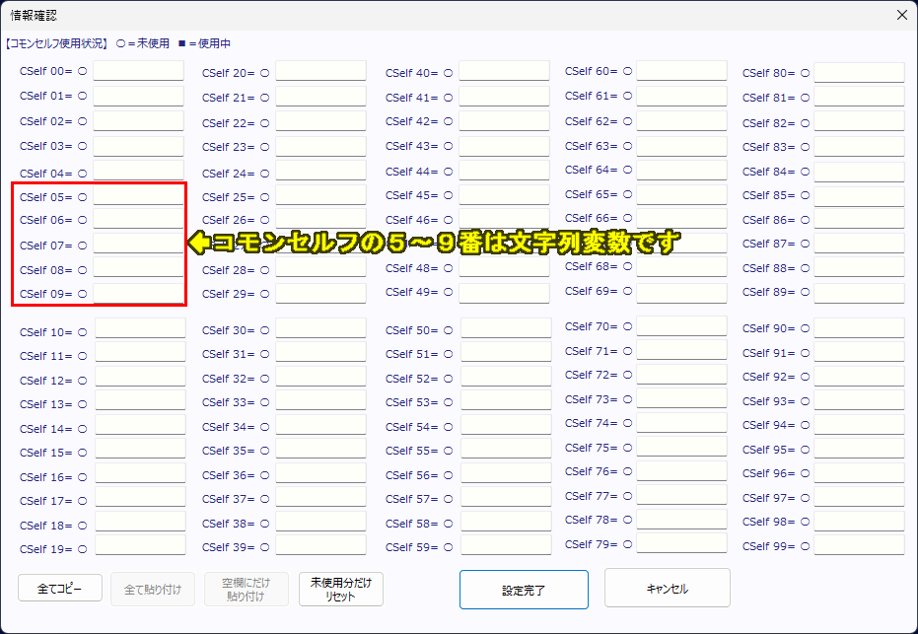Focus the CSelf 29 input field
This screenshot has width=918, height=634.
[x=320, y=294]
